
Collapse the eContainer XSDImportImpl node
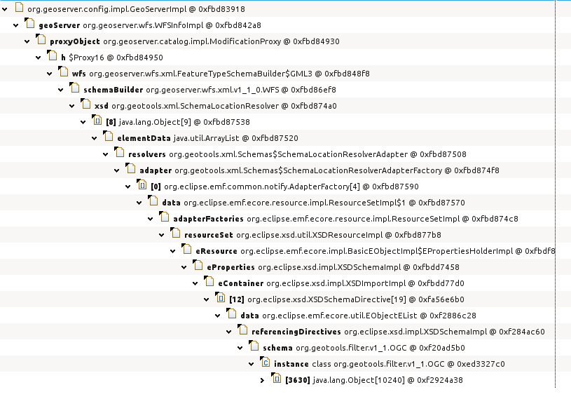coord(195,283)
